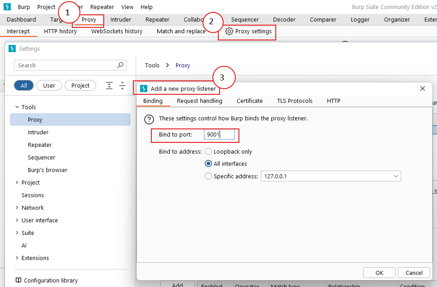Open the Match and replace sub-tab
437x287 pixels.
coord(181,31)
